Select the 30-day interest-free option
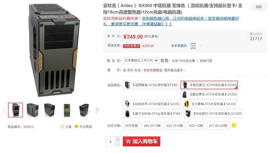This screenshot has width=269, height=153. (x=132, y=126)
